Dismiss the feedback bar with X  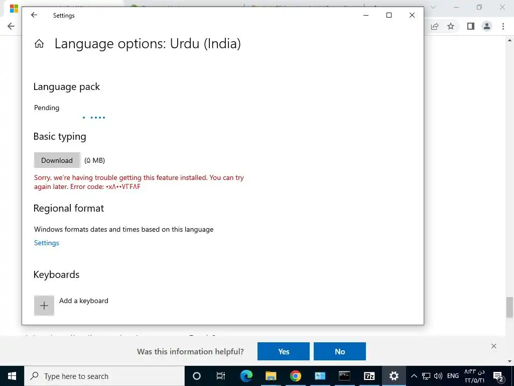point(494,346)
